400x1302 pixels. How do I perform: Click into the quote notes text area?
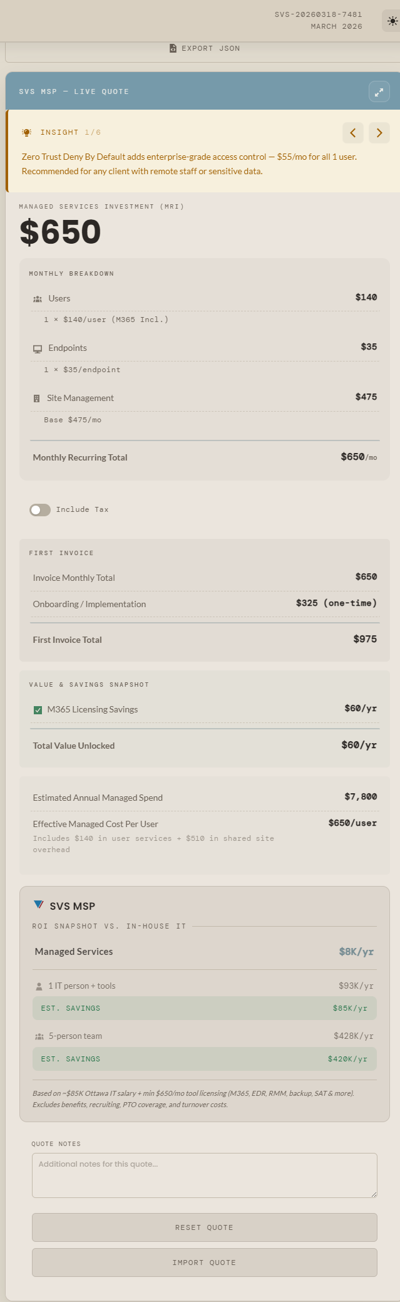pyautogui.click(x=204, y=1175)
